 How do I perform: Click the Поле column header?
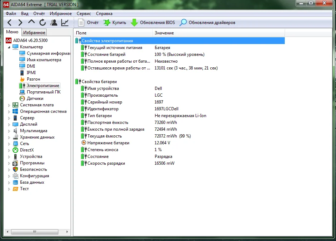pos(113,33)
